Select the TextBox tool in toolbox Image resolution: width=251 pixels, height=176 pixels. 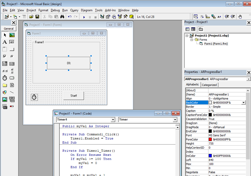(12, 42)
